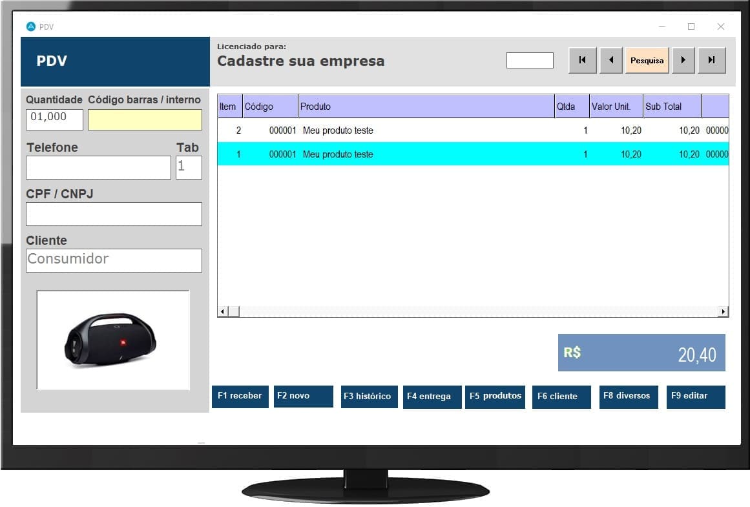This screenshot has width=750, height=507.
Task: Focus the CPF / CNPJ field
Action: pos(114,214)
